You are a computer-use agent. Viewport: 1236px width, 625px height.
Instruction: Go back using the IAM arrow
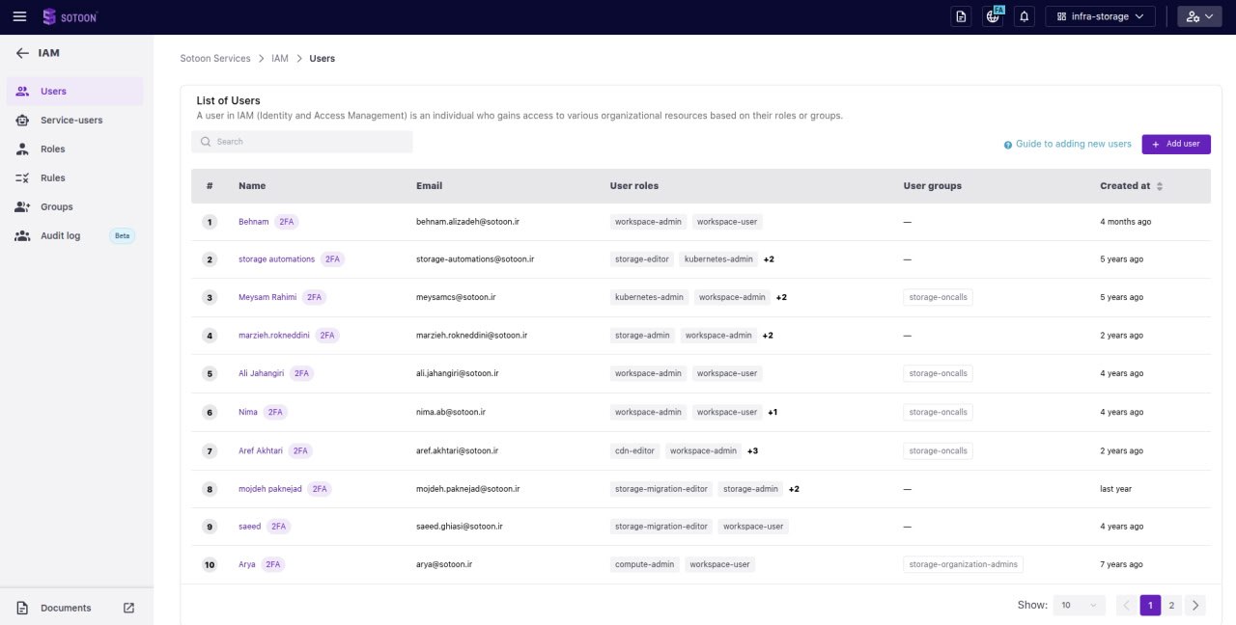coord(22,53)
